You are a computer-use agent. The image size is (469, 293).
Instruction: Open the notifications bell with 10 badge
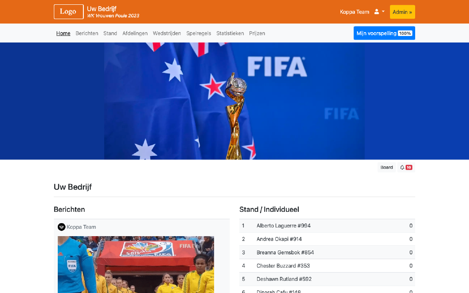[x=406, y=168]
